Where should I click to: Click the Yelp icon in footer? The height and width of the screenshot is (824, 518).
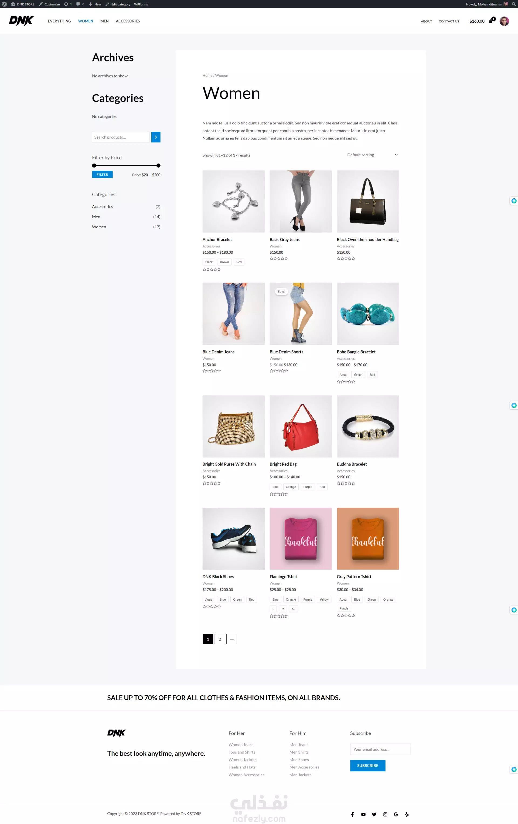click(x=407, y=814)
